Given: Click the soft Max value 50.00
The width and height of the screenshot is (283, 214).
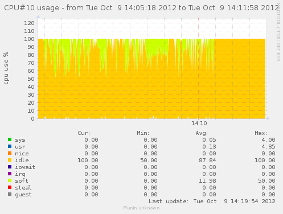Looking at the screenshot, I should (x=266, y=181).
